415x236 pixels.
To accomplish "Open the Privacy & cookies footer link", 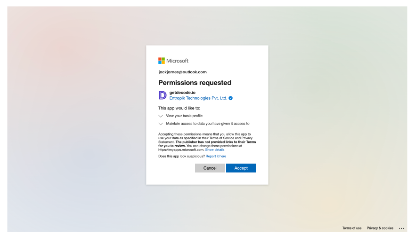I will [x=380, y=228].
